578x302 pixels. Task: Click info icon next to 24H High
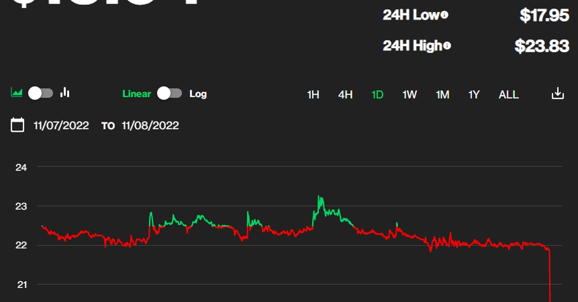pyautogui.click(x=447, y=46)
